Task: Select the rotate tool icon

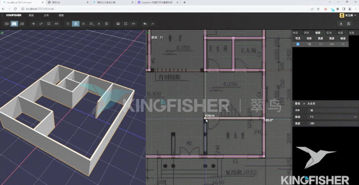Action: [41, 24]
